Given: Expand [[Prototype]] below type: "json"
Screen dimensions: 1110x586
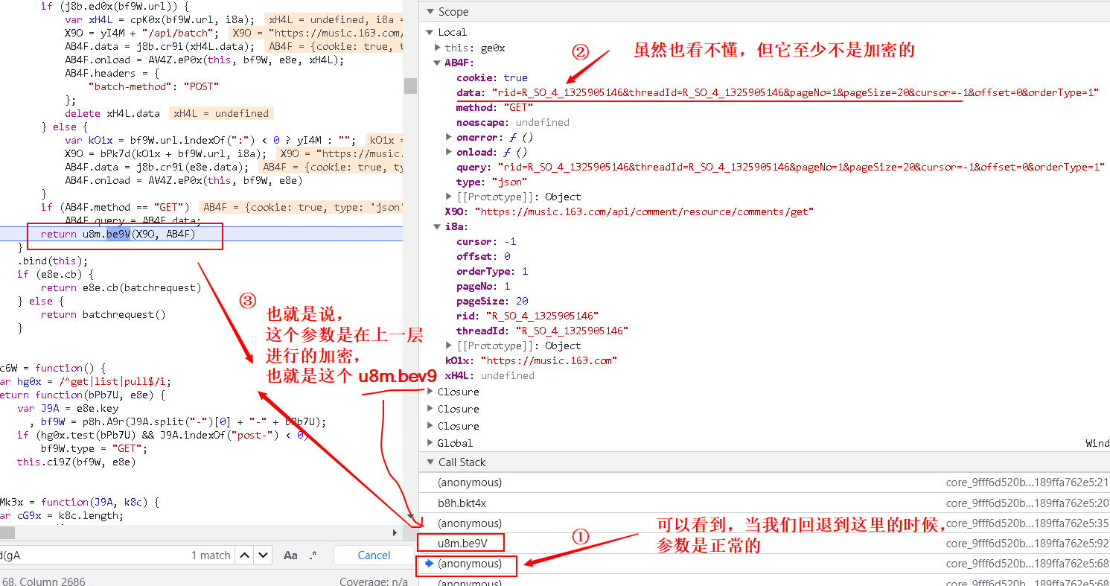Looking at the screenshot, I should pos(449,197).
